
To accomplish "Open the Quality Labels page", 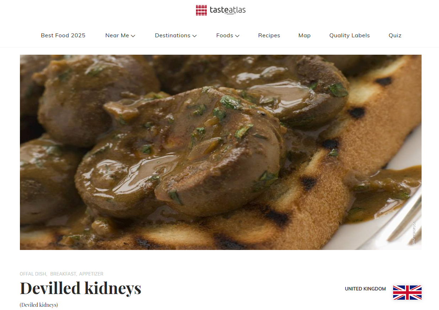I will point(349,36).
